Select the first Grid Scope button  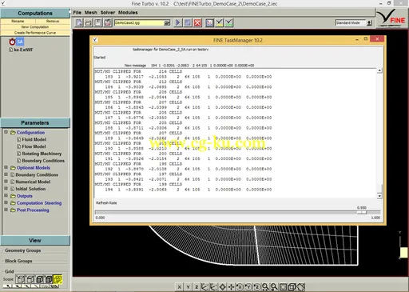pyautogui.click(x=20, y=279)
